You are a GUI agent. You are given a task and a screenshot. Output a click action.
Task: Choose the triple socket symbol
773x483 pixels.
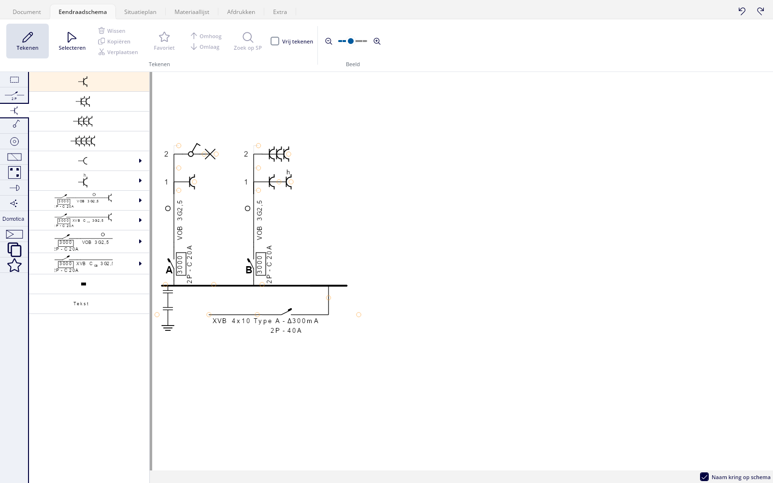[89, 121]
